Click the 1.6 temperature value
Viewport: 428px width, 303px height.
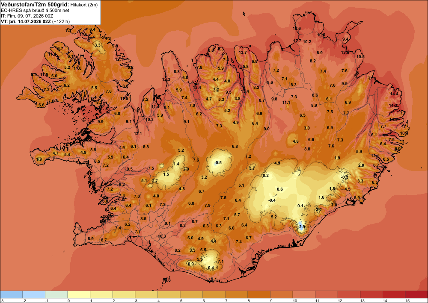pyautogui.click(x=321, y=197)
